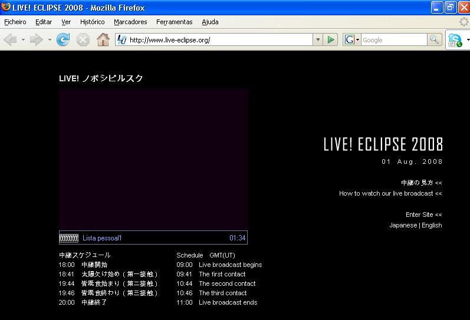Click the Enter Site link
The width and height of the screenshot is (470, 320).
click(424, 215)
